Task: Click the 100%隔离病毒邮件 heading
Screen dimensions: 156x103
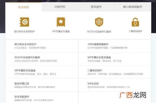Action: (x=98, y=44)
